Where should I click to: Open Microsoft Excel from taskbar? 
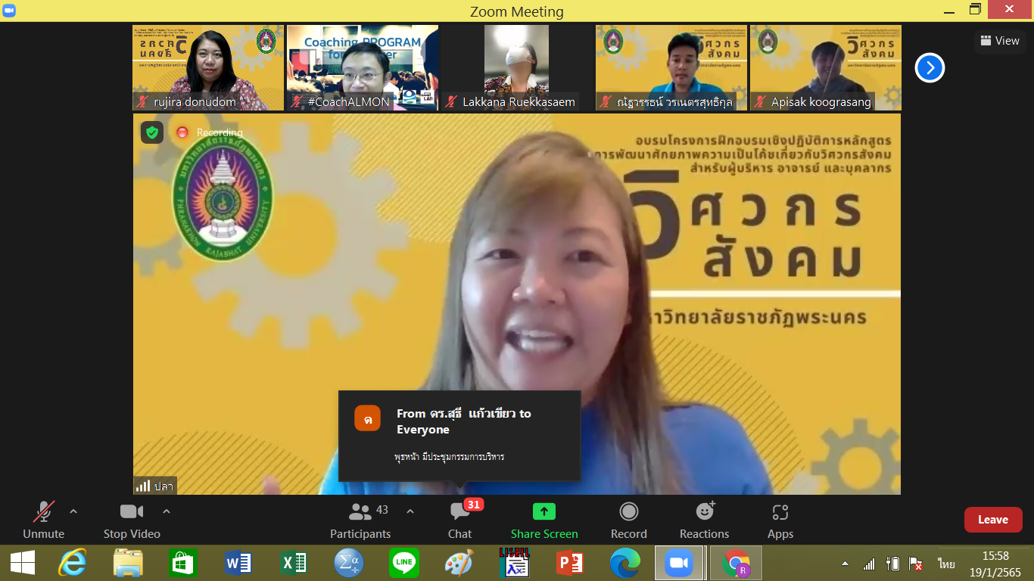coord(294,564)
